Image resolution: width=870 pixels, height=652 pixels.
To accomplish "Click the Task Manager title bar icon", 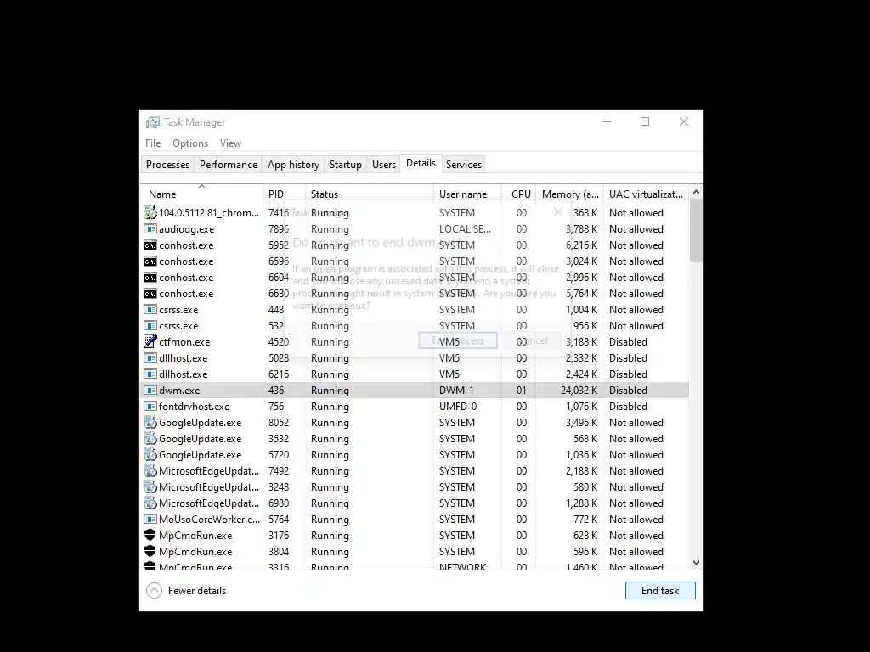I will [x=153, y=122].
